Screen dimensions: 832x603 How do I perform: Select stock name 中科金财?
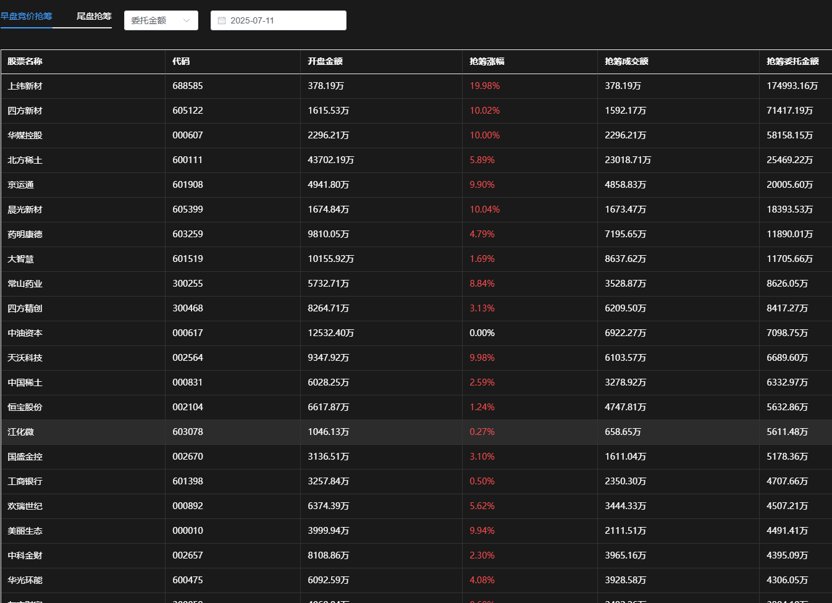25,555
